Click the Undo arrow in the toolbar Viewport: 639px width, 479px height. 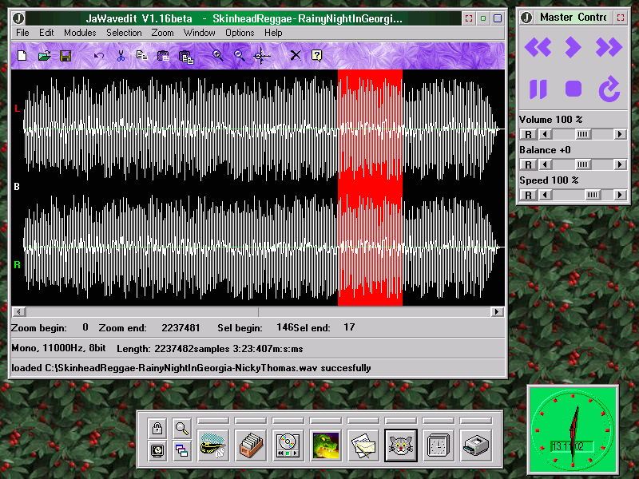pos(99,56)
